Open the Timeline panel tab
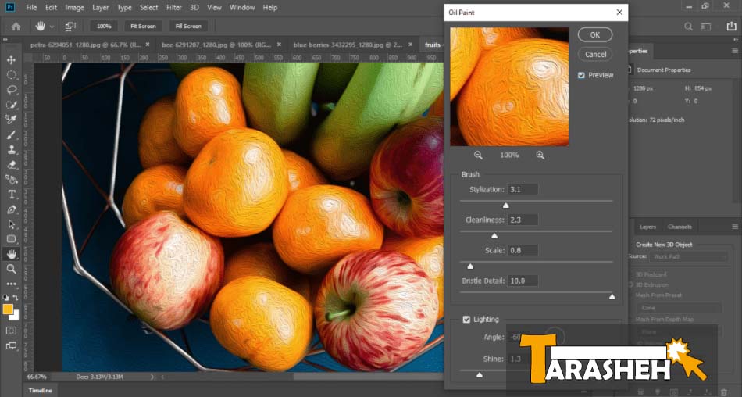The height and width of the screenshot is (397, 742). coord(40,391)
